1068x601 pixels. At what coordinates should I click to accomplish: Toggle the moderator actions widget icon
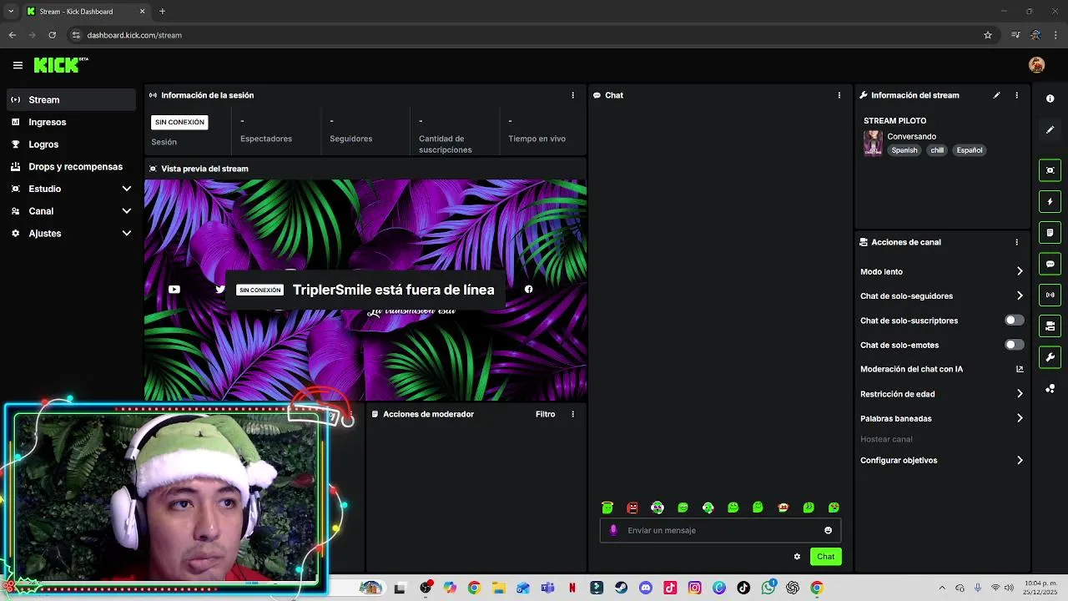(1050, 326)
